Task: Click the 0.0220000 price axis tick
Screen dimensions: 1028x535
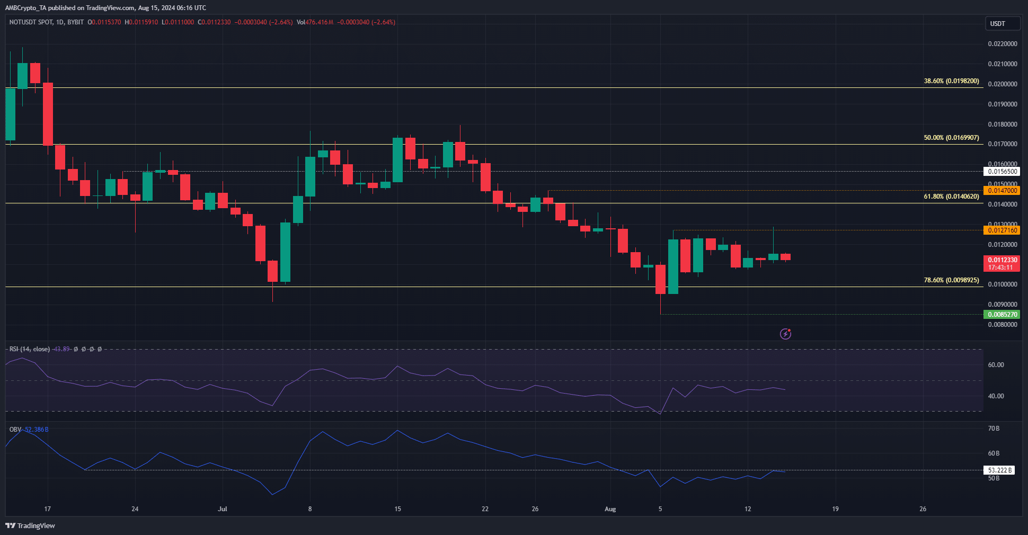Action: click(1003, 44)
